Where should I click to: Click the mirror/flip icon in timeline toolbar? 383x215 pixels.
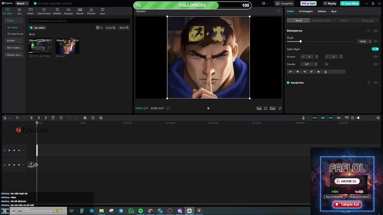pyautogui.click(x=85, y=118)
